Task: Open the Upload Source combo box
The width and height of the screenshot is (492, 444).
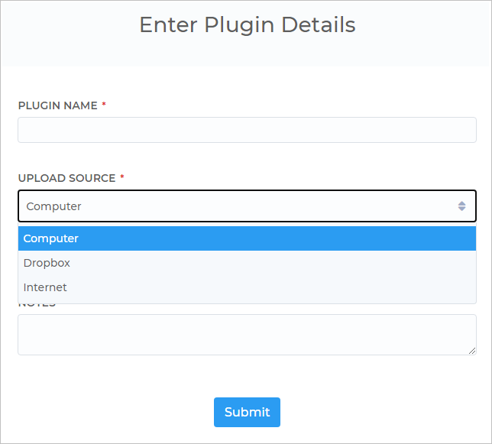Action: (247, 206)
